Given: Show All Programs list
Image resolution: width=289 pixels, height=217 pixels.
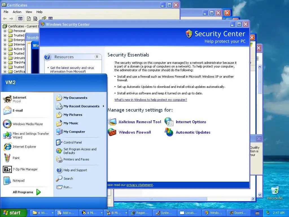Looking at the screenshot, I should [27, 192].
